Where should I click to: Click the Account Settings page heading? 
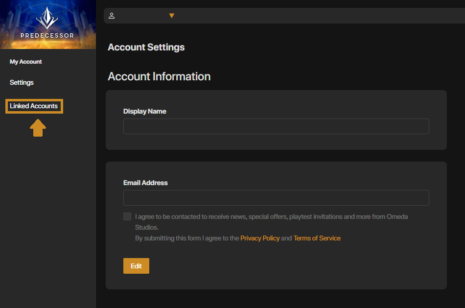point(146,47)
